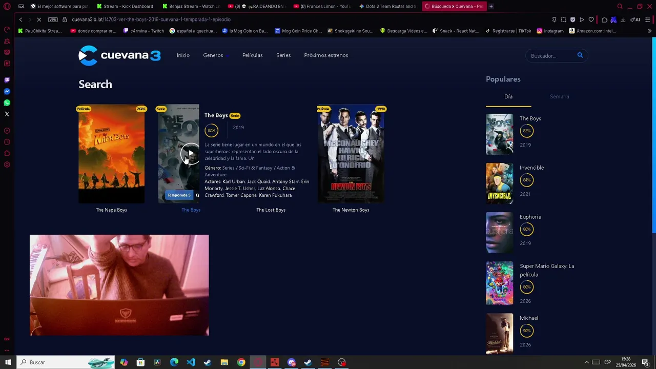
Task: Click The Napa Boys poster thumbnail
Action: point(111,154)
